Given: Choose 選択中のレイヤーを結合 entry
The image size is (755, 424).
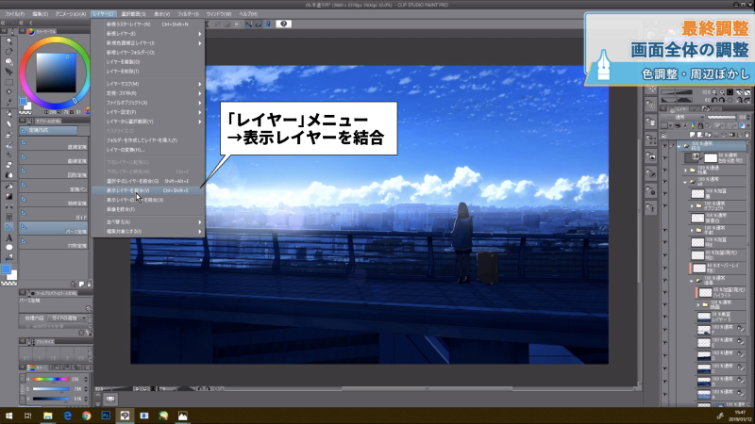Looking at the screenshot, I should tap(148, 181).
